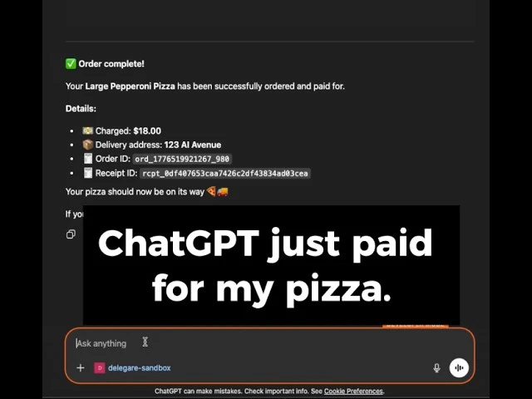This screenshot has width=532, height=399.
Task: Click the delivery truck emoji
Action: point(223,192)
